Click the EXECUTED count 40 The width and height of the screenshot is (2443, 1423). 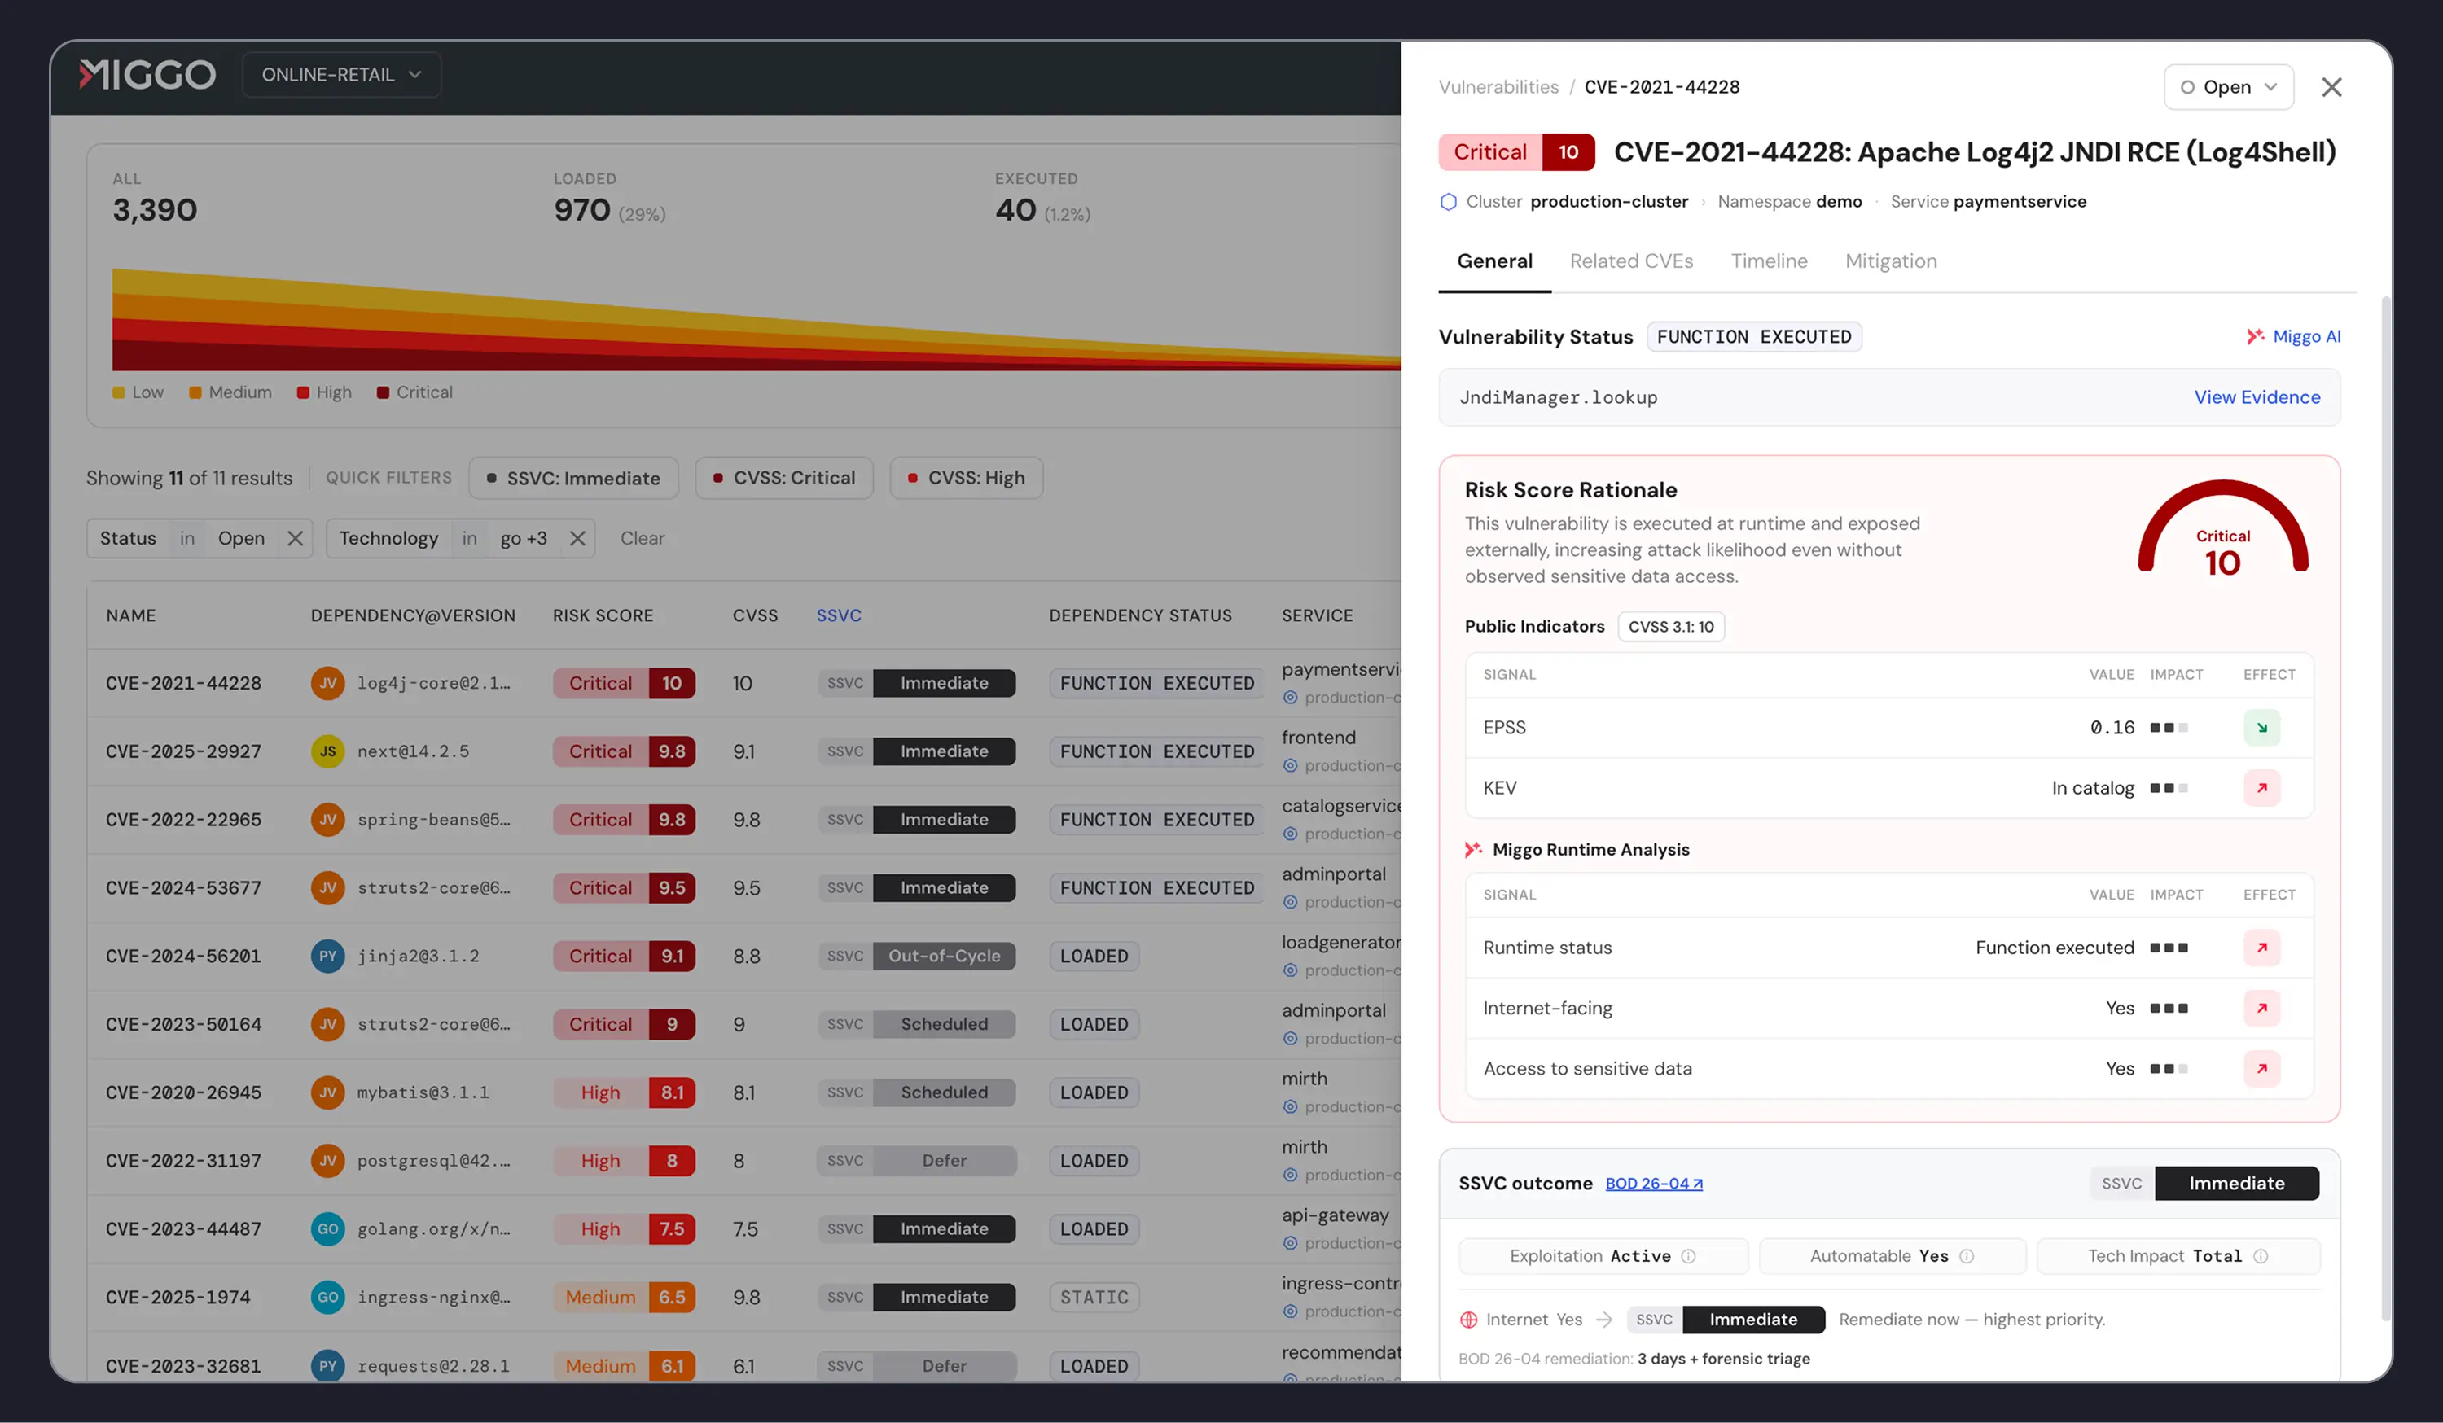pyautogui.click(x=1015, y=210)
